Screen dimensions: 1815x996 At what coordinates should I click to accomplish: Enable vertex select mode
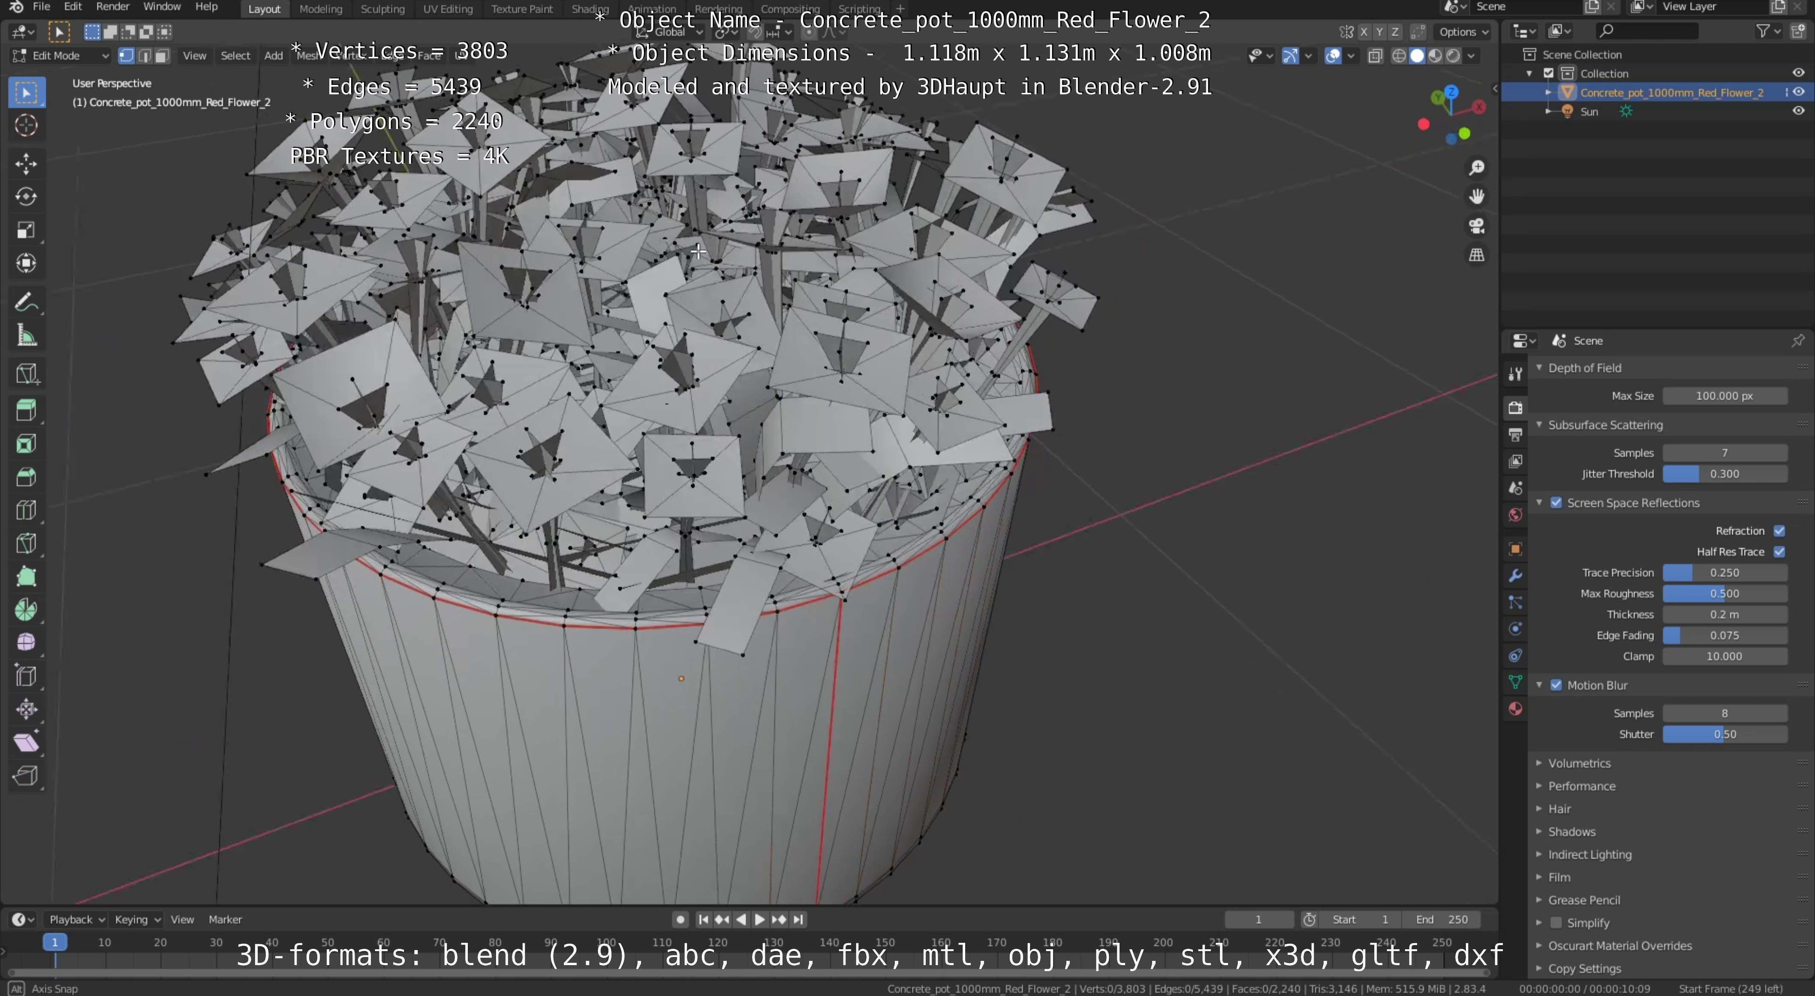(x=127, y=56)
